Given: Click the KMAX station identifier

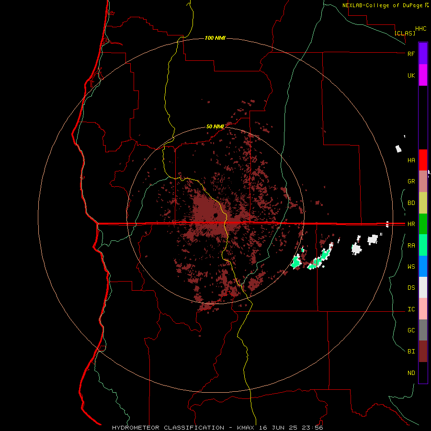Looking at the screenshot, I should tap(245, 428).
